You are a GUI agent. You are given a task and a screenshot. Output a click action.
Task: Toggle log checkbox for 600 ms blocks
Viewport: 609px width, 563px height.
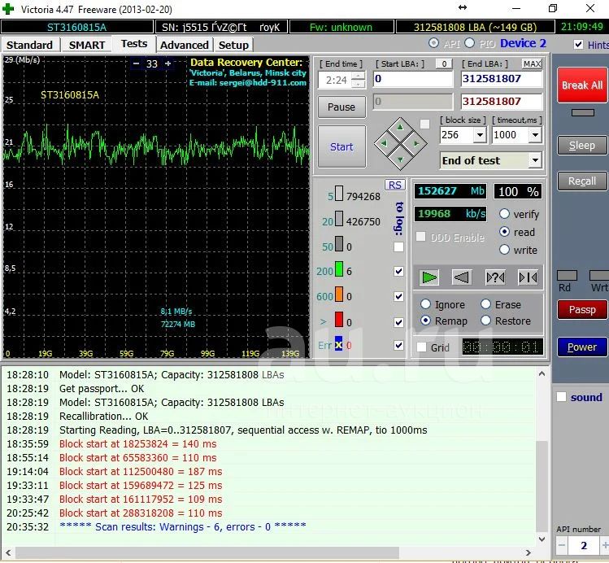(x=398, y=296)
